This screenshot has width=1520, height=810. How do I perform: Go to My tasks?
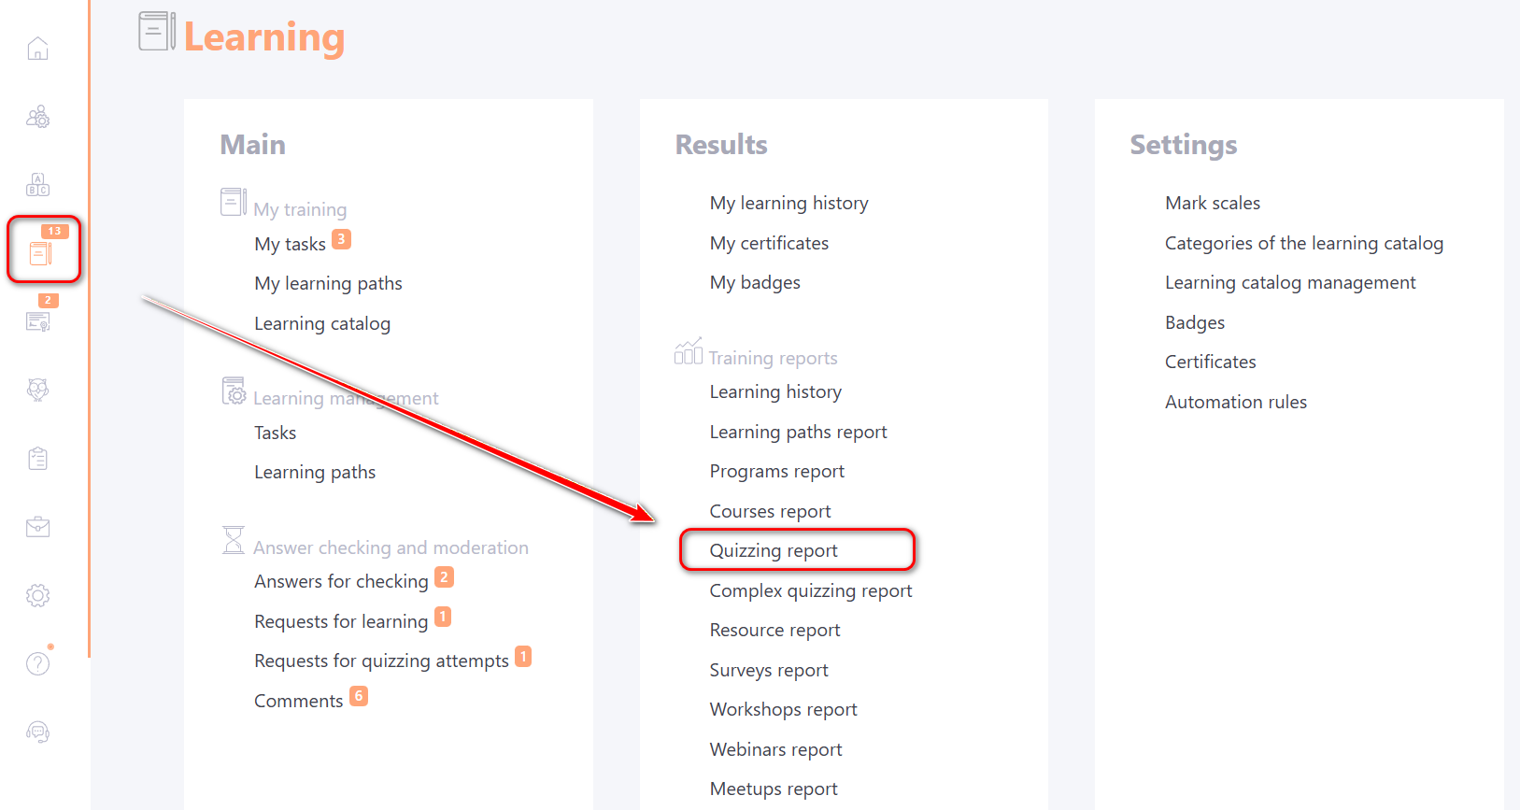click(290, 244)
